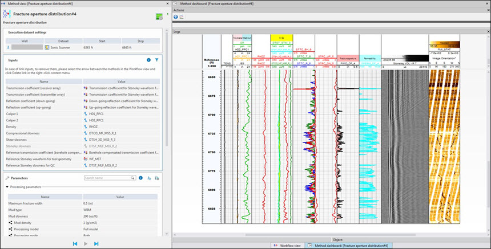Select the Mud type value WBM
Screen dimensions: 491x249
(x=88, y=210)
